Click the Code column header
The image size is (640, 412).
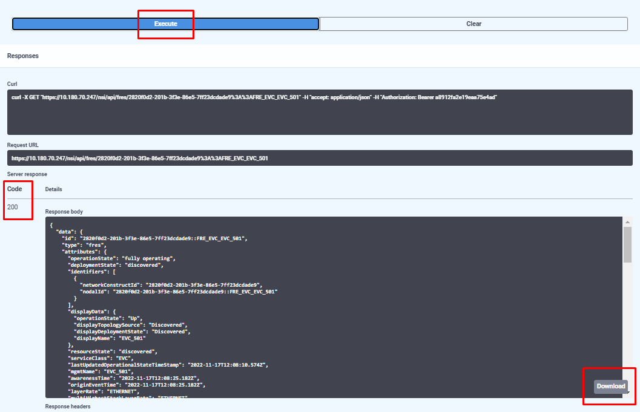click(15, 189)
